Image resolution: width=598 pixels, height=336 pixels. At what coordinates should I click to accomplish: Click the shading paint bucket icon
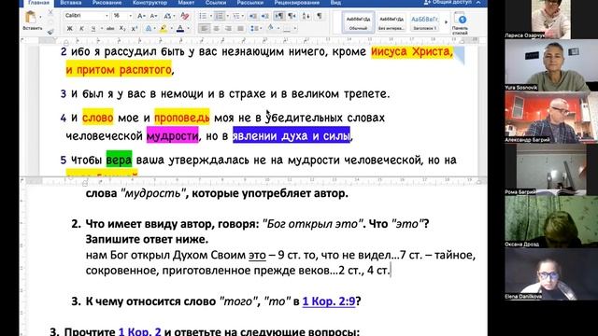click(x=270, y=28)
